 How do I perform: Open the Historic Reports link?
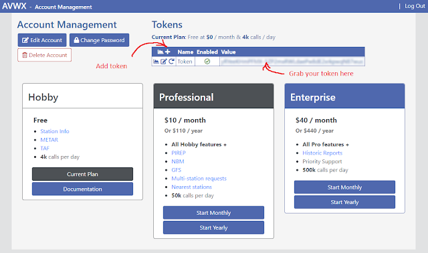point(322,153)
